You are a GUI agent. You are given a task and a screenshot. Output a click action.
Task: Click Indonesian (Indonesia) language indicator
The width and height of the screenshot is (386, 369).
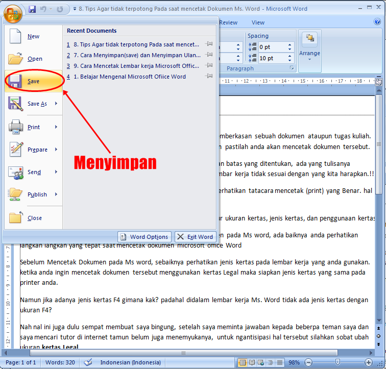131,362
